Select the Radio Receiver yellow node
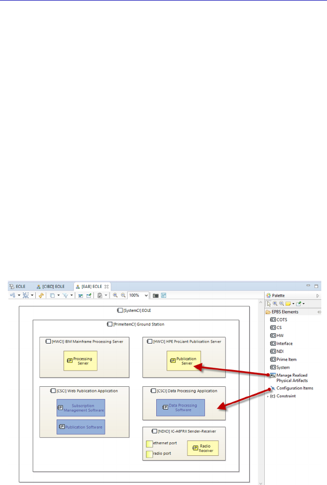The image size is (327, 485). 202,448
